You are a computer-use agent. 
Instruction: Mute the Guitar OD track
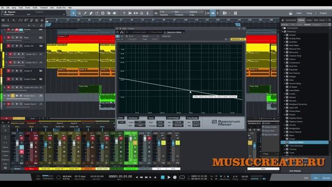click(8, 46)
